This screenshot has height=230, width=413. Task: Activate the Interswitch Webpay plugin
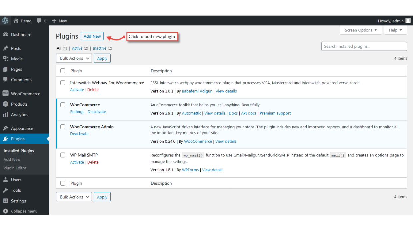point(77,90)
